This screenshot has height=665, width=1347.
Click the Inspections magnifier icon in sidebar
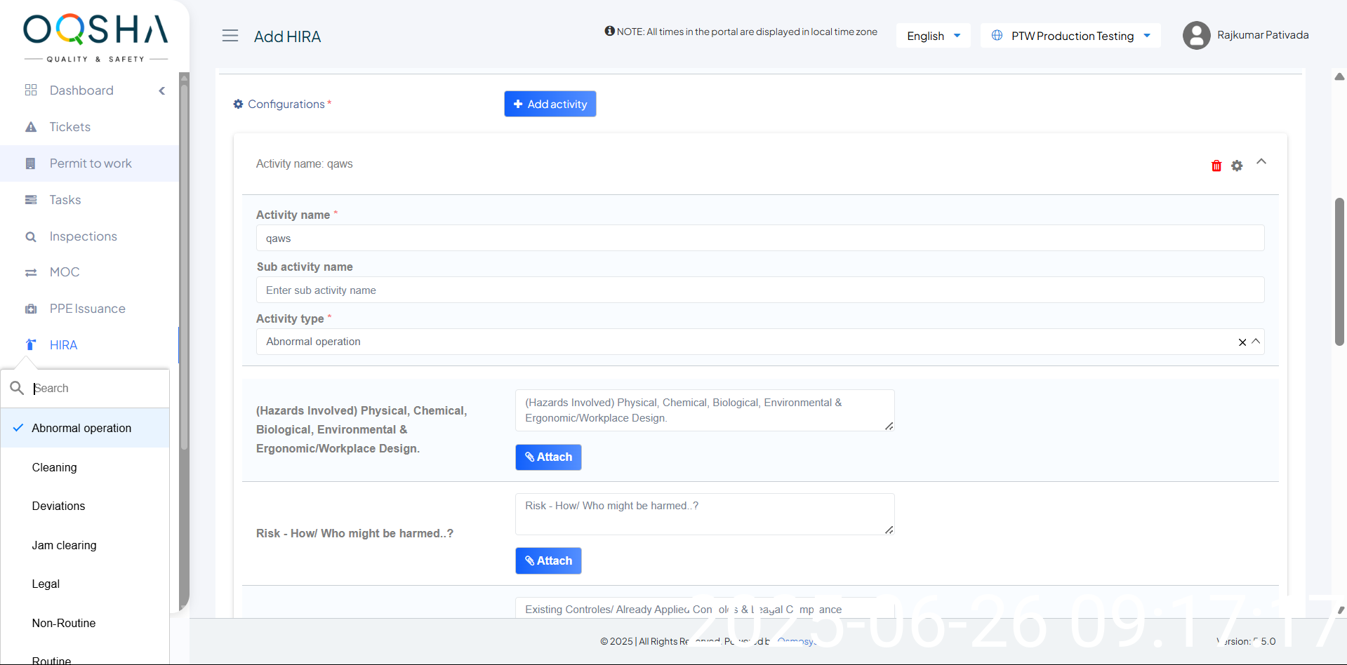[31, 237]
